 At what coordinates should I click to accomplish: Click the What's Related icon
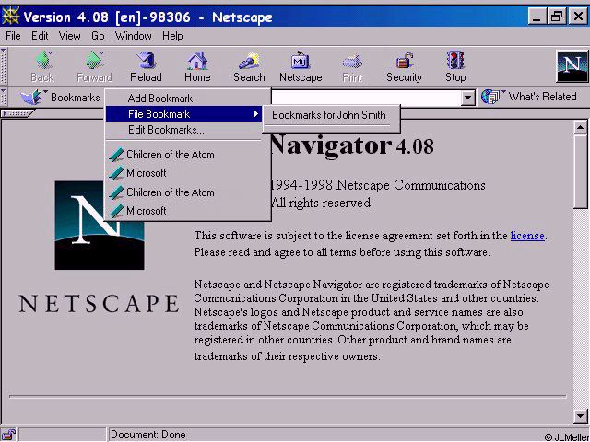point(491,97)
